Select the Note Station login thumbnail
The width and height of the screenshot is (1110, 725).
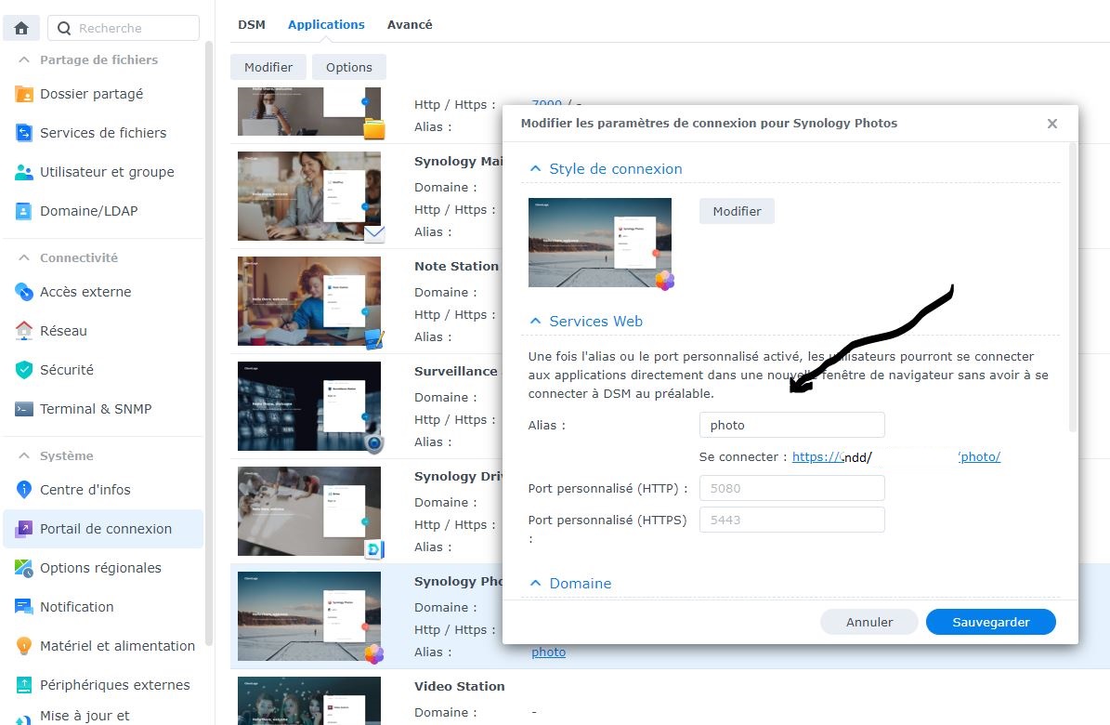(309, 301)
